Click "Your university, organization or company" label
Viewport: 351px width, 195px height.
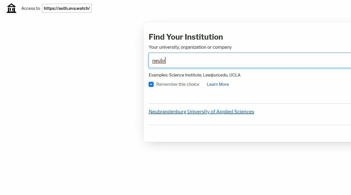click(x=190, y=47)
